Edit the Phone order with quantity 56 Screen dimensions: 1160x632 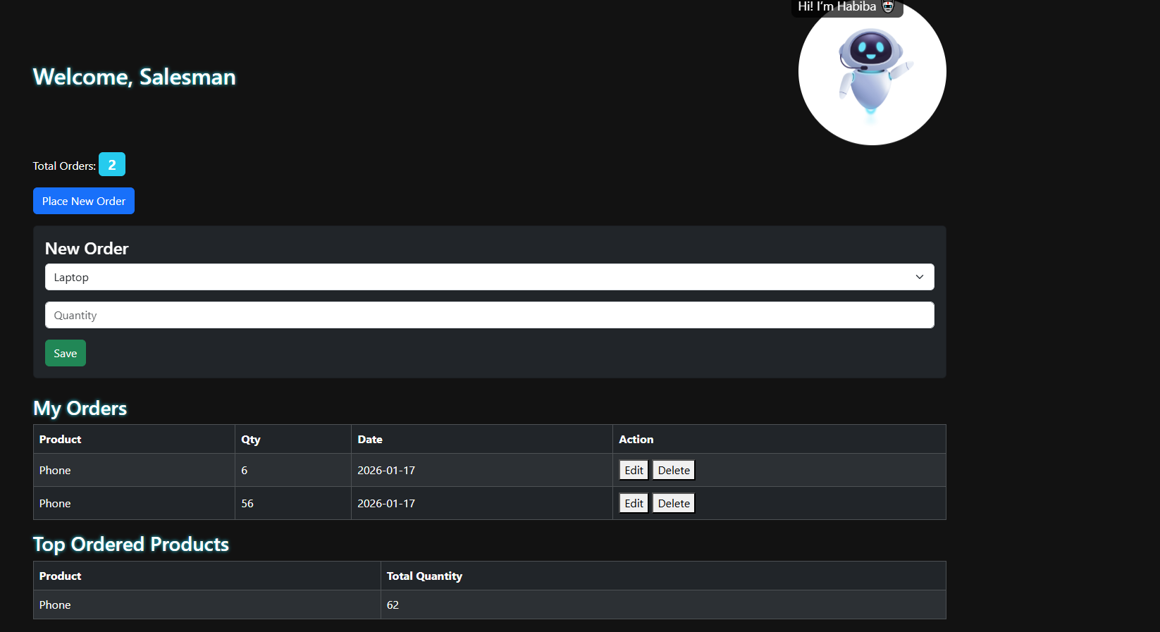pos(634,503)
